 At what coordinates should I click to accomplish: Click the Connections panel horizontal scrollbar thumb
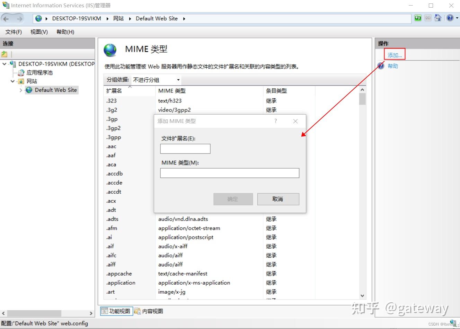(34, 313)
